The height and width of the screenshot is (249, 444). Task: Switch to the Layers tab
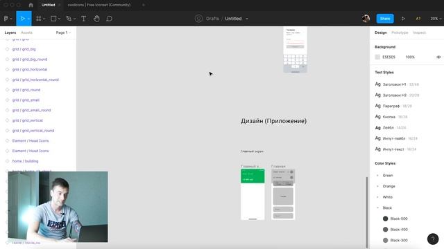pos(10,33)
